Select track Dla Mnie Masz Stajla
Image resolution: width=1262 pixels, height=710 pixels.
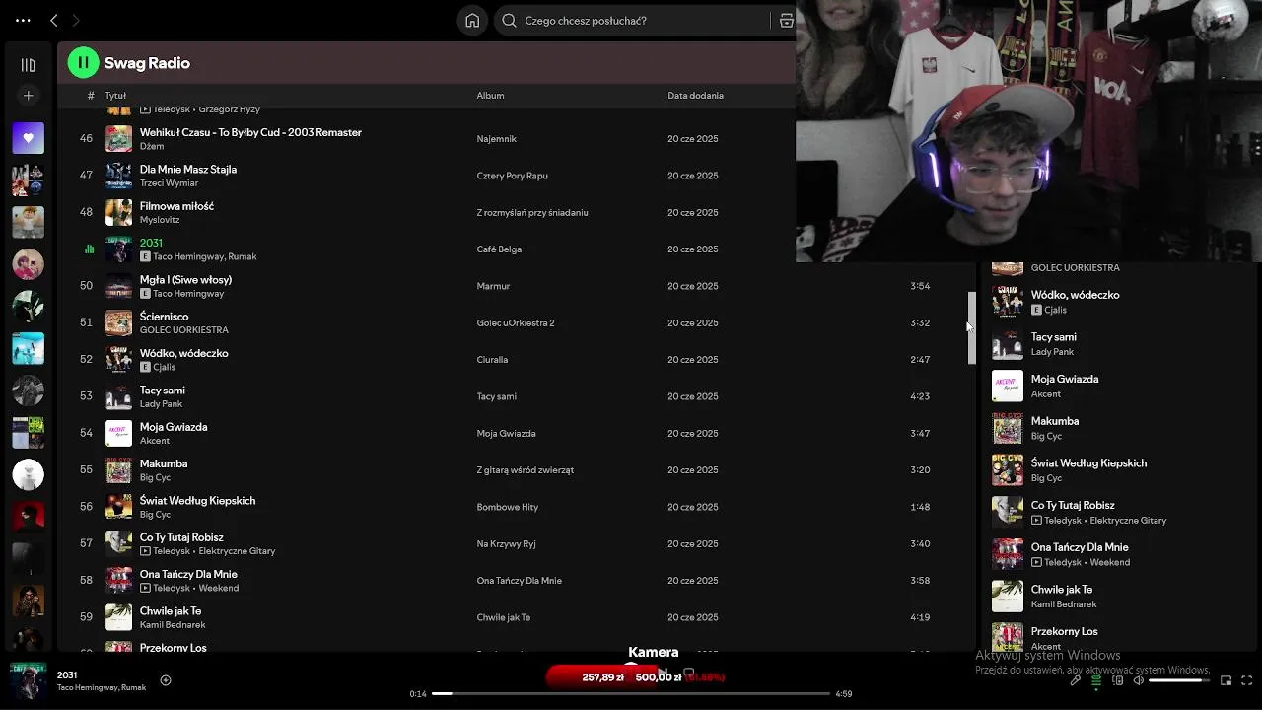(188, 170)
